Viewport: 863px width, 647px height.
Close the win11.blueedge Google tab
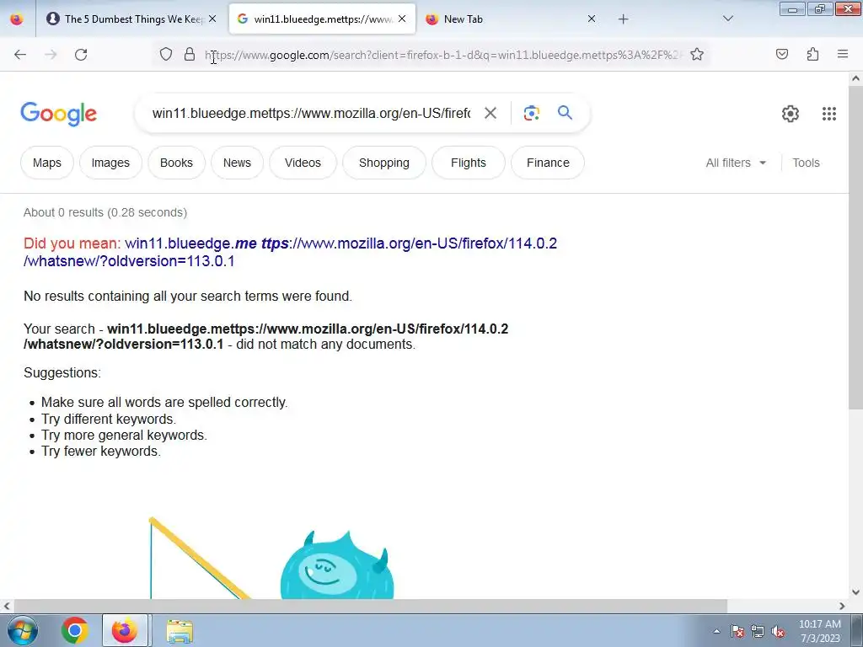click(x=402, y=19)
